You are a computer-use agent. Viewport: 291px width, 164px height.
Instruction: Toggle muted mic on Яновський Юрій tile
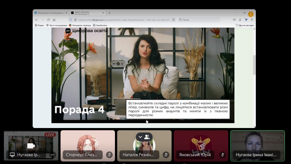click(x=223, y=155)
